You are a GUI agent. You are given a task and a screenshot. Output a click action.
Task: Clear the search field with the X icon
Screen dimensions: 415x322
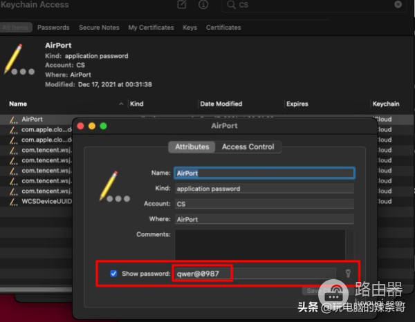[398, 5]
